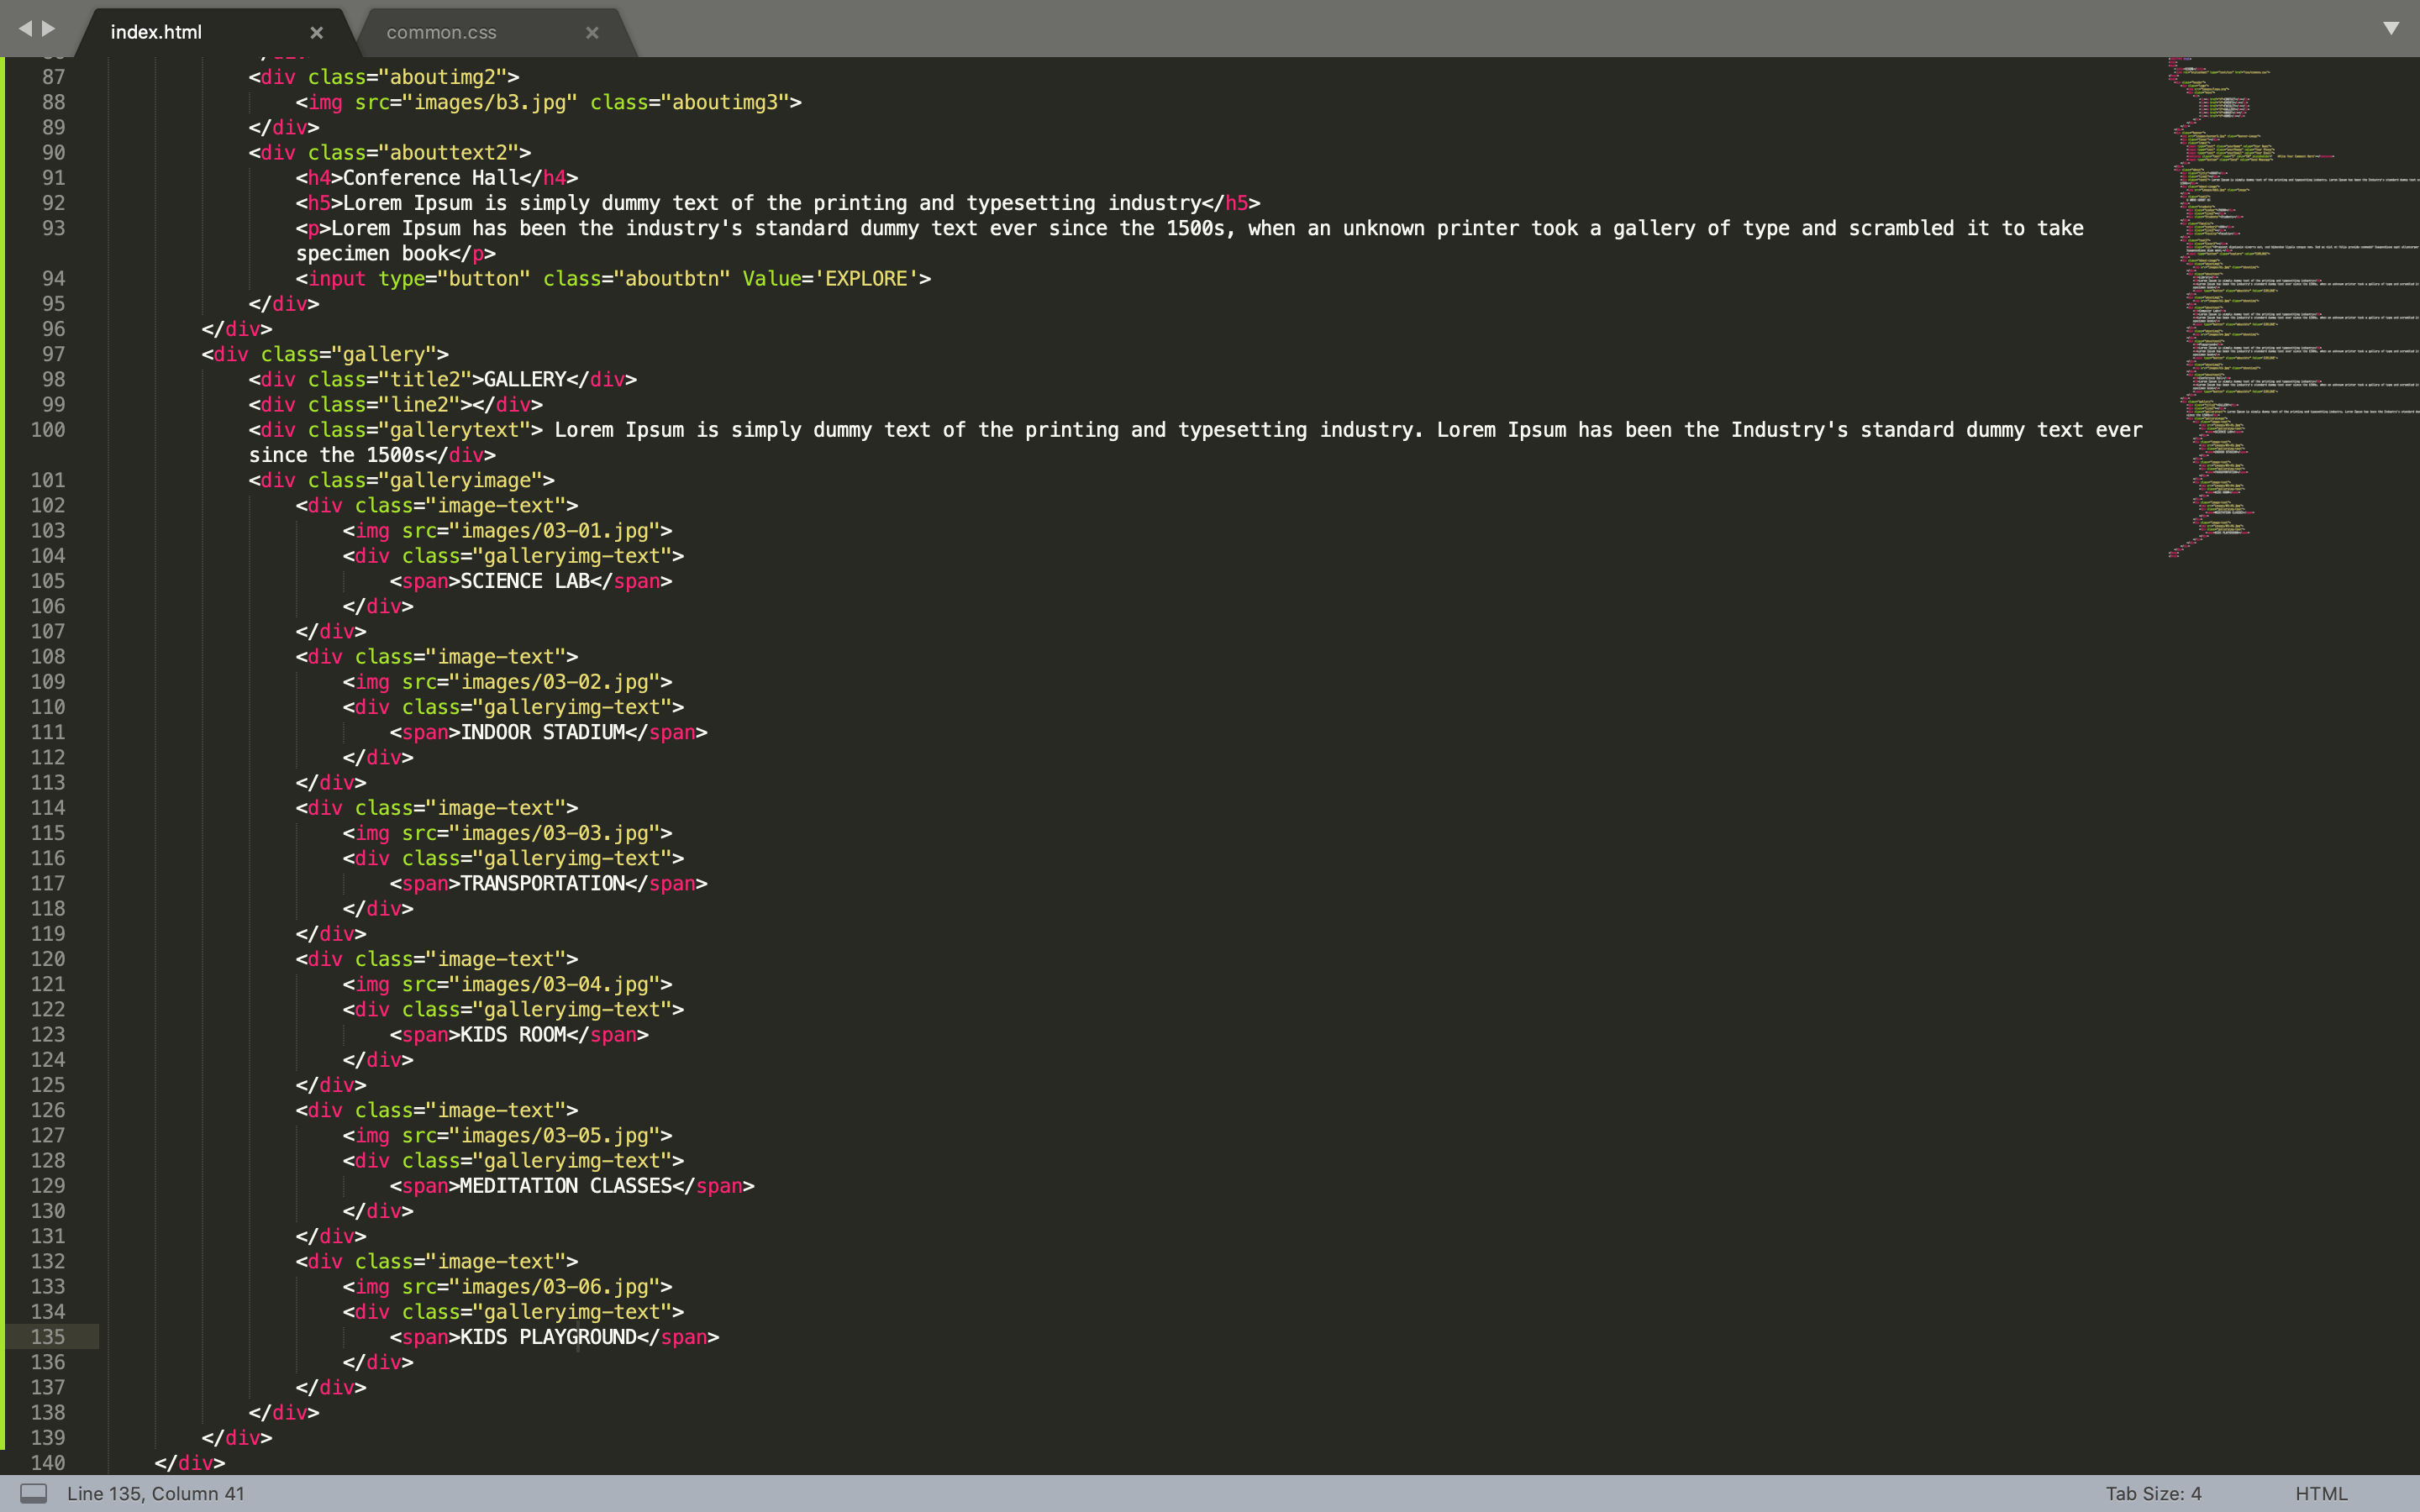Click the SCIENCE LAB span text

(x=525, y=581)
